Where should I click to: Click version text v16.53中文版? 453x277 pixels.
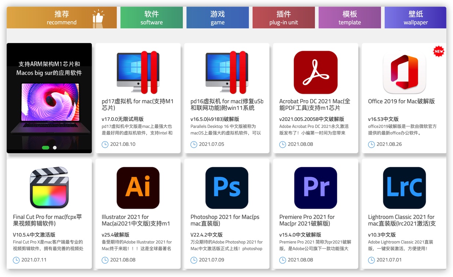(x=383, y=119)
